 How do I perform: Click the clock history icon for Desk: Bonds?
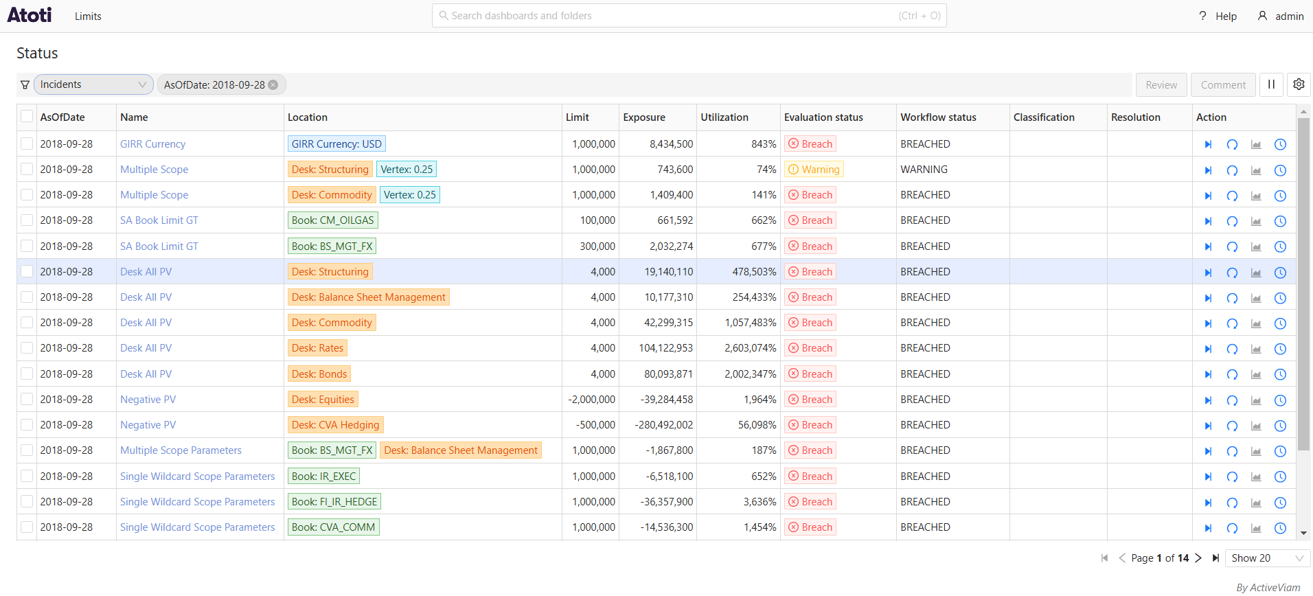pos(1280,374)
